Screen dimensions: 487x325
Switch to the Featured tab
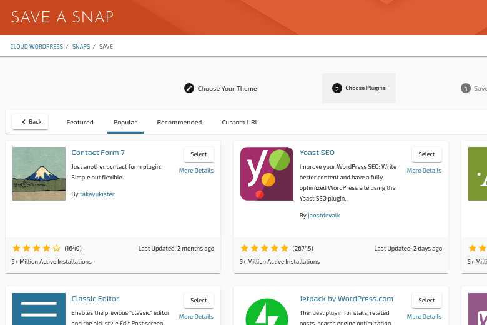[80, 122]
